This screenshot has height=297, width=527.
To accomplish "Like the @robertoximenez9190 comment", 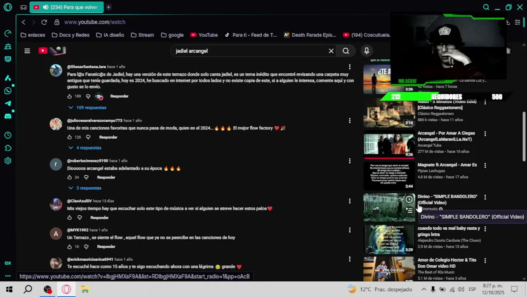I will [69, 177].
